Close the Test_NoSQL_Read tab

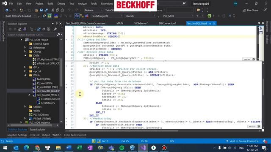[x=214, y=24]
